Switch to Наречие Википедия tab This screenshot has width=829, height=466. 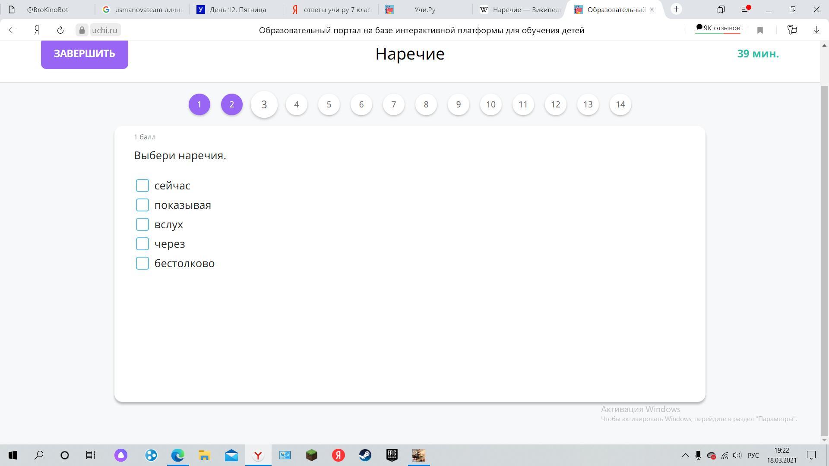coord(520,9)
